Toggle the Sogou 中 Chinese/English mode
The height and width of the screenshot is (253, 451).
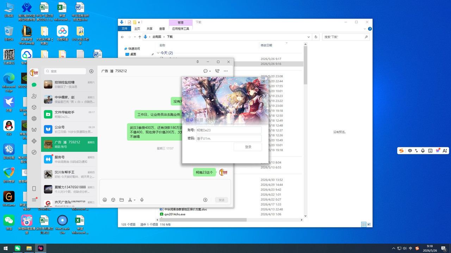pos(410,151)
